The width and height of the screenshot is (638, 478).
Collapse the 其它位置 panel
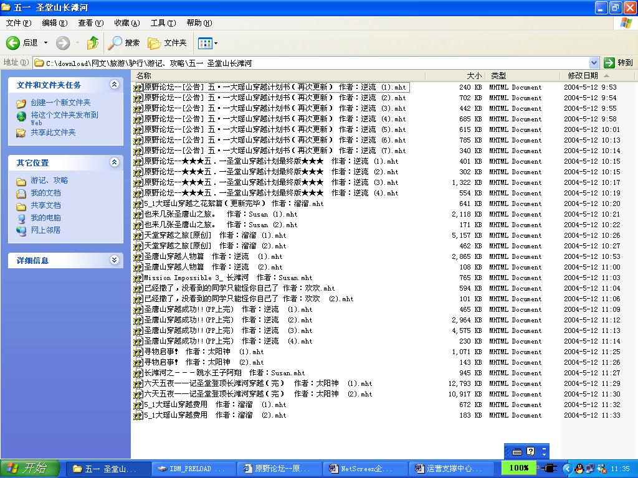(x=114, y=162)
